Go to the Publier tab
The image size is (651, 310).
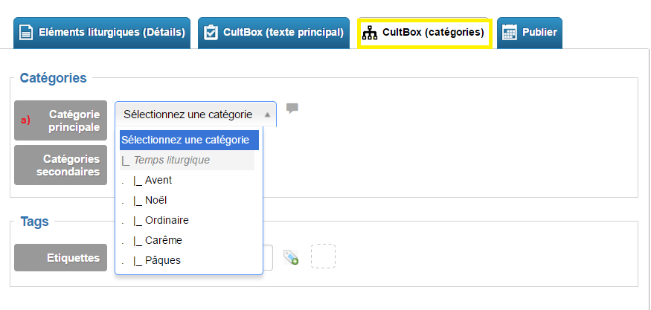(529, 33)
